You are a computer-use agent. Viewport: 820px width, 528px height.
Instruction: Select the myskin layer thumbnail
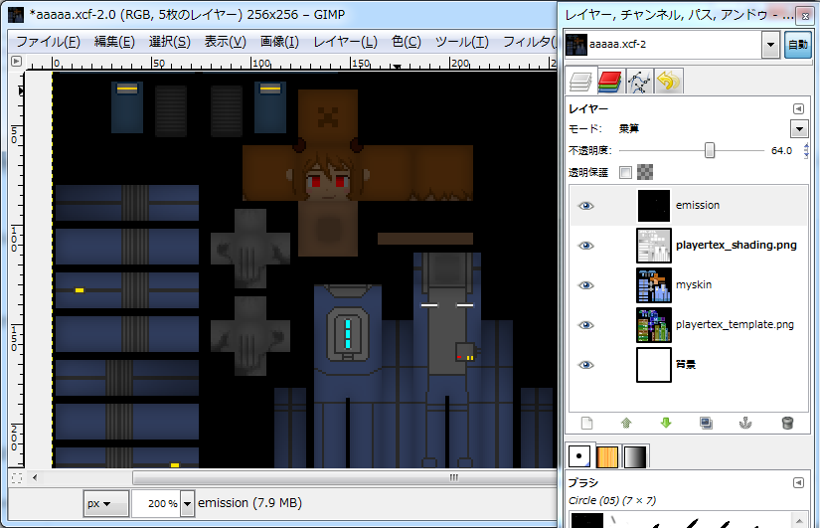tap(654, 285)
